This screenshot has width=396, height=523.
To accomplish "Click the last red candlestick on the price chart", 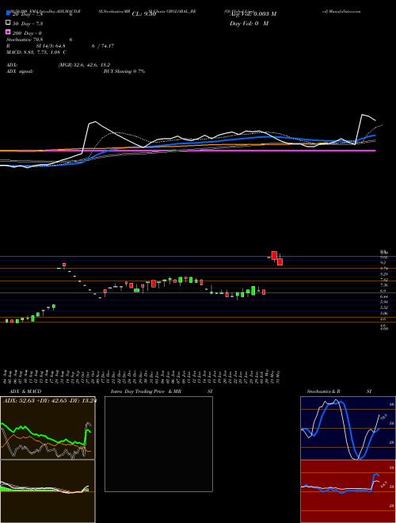I will tap(280, 261).
